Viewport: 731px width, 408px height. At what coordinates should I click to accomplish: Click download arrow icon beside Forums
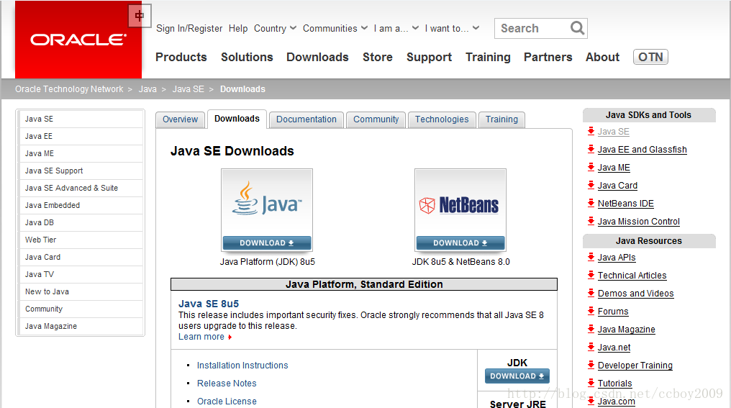pyautogui.click(x=591, y=311)
